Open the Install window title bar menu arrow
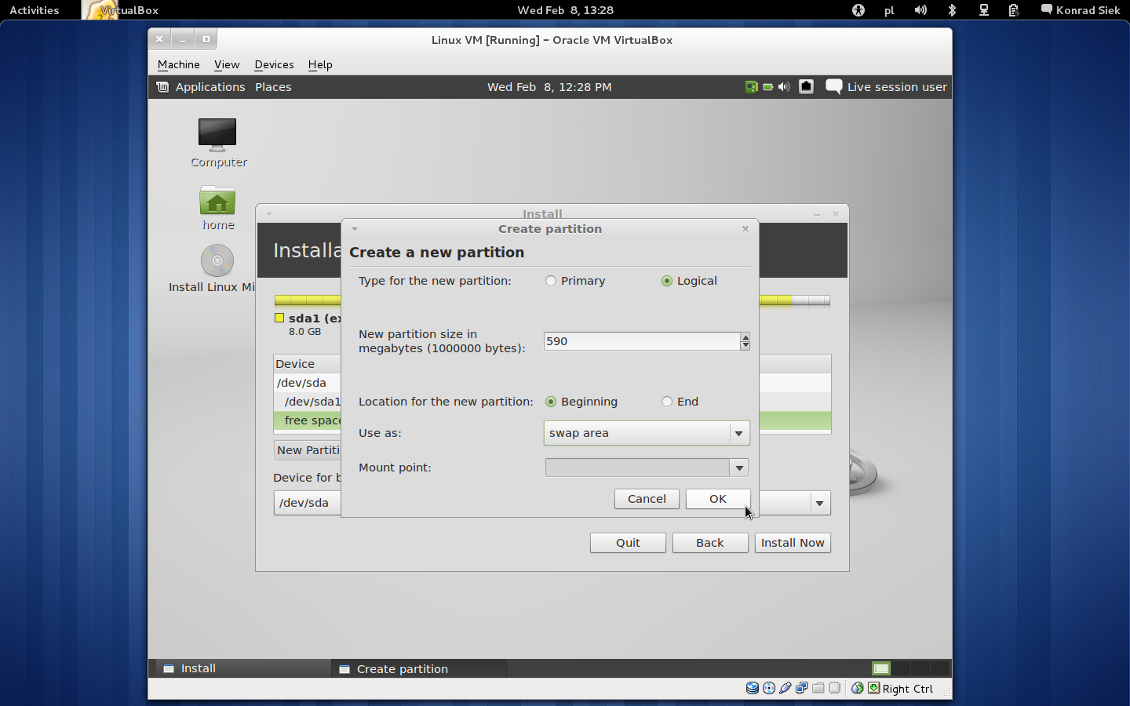Image resolution: width=1130 pixels, height=706 pixels. tap(269, 213)
